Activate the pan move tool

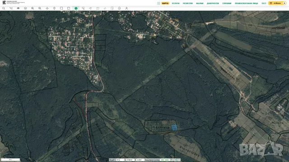tap(47, 8)
